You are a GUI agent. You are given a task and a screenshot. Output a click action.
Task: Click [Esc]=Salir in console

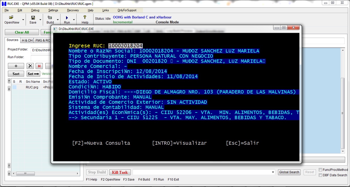coord(242,143)
